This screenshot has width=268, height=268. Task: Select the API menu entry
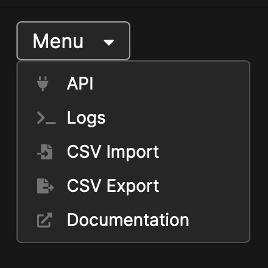(x=133, y=83)
